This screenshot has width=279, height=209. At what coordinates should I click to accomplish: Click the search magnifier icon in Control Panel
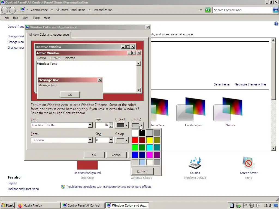point(275,10)
